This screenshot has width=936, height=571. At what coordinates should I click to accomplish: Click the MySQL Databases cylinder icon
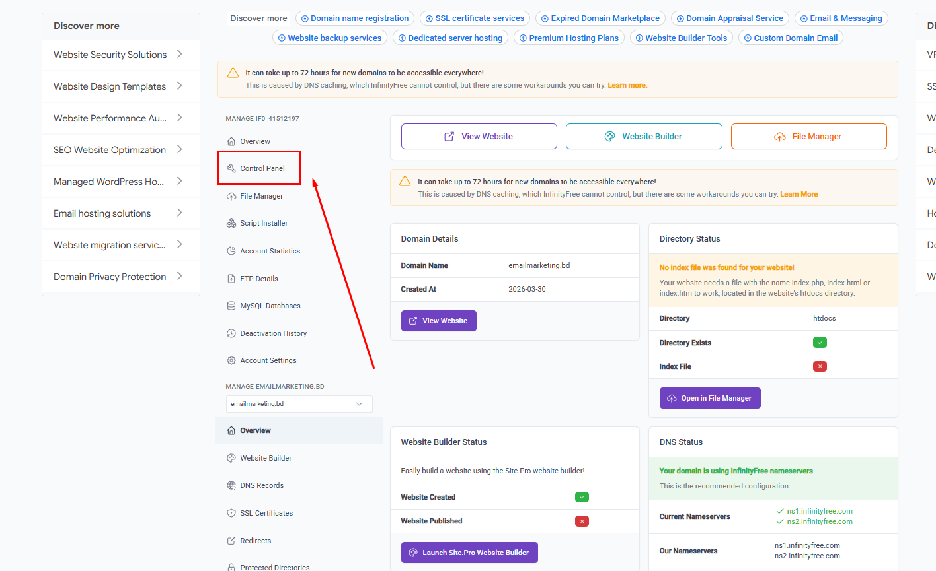(x=231, y=306)
